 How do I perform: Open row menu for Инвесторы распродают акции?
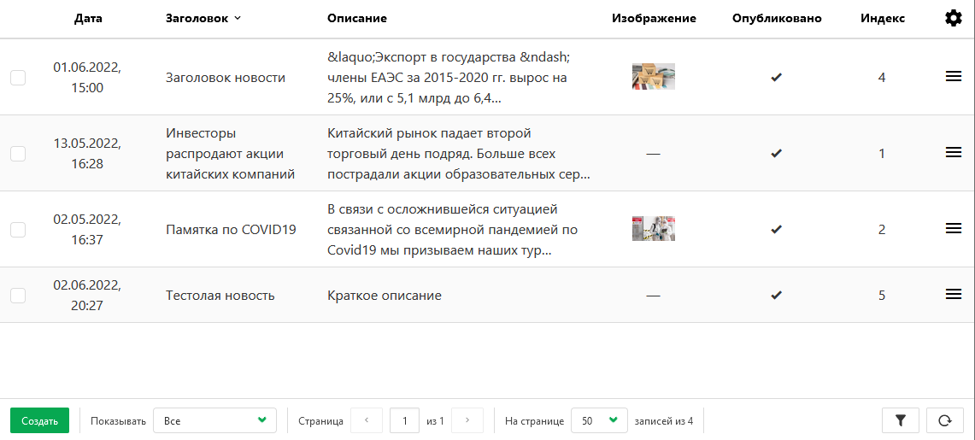[954, 153]
